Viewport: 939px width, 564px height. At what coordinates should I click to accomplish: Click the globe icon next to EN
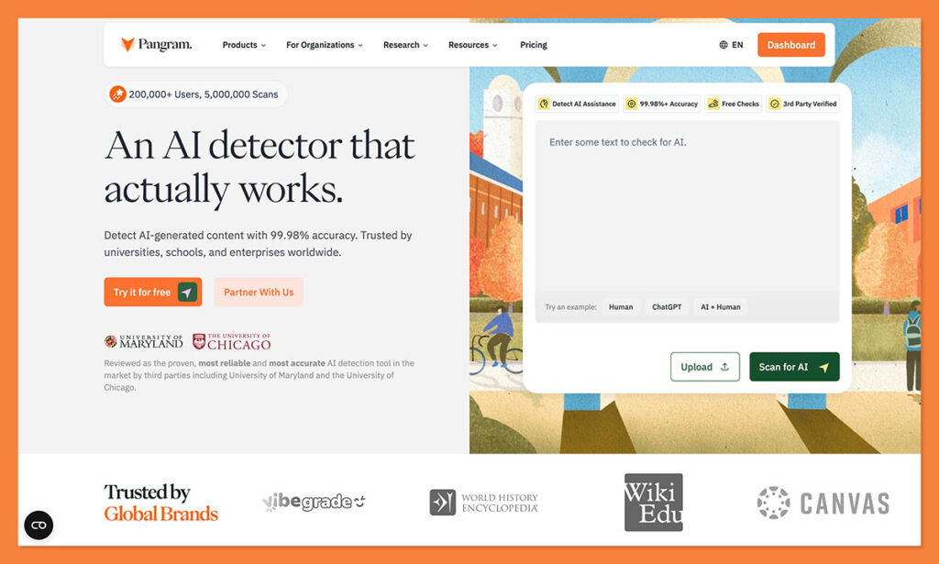[x=724, y=43]
